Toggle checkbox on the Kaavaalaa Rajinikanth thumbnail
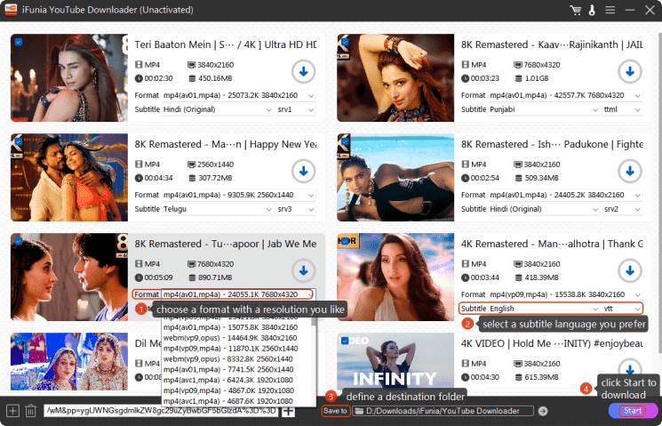The width and height of the screenshot is (662, 426). pos(344,42)
